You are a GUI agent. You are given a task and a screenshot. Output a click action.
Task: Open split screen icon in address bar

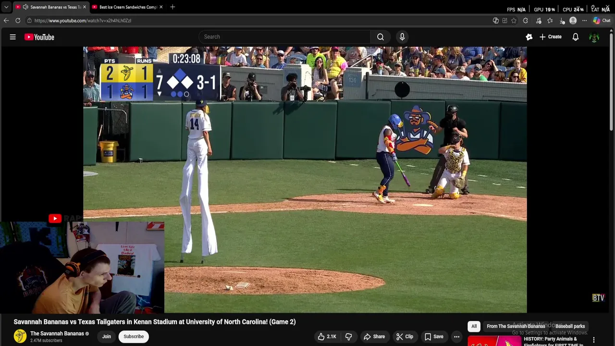pyautogui.click(x=504, y=21)
